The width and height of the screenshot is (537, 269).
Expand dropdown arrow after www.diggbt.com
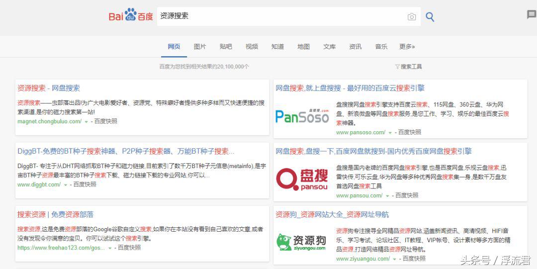(66, 185)
